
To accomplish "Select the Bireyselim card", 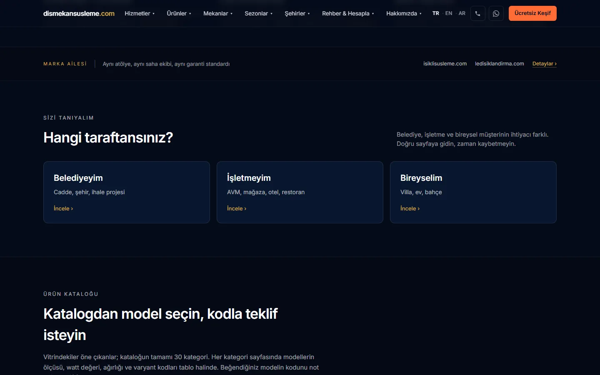I will (473, 192).
